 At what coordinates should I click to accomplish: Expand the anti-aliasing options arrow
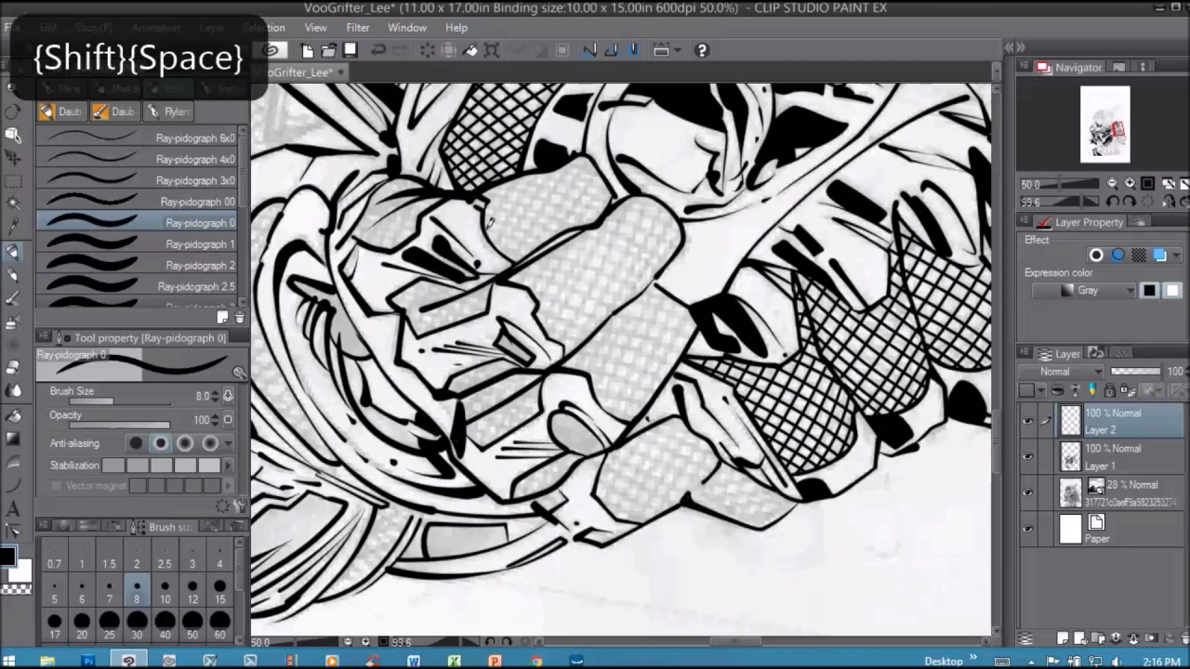coord(229,443)
